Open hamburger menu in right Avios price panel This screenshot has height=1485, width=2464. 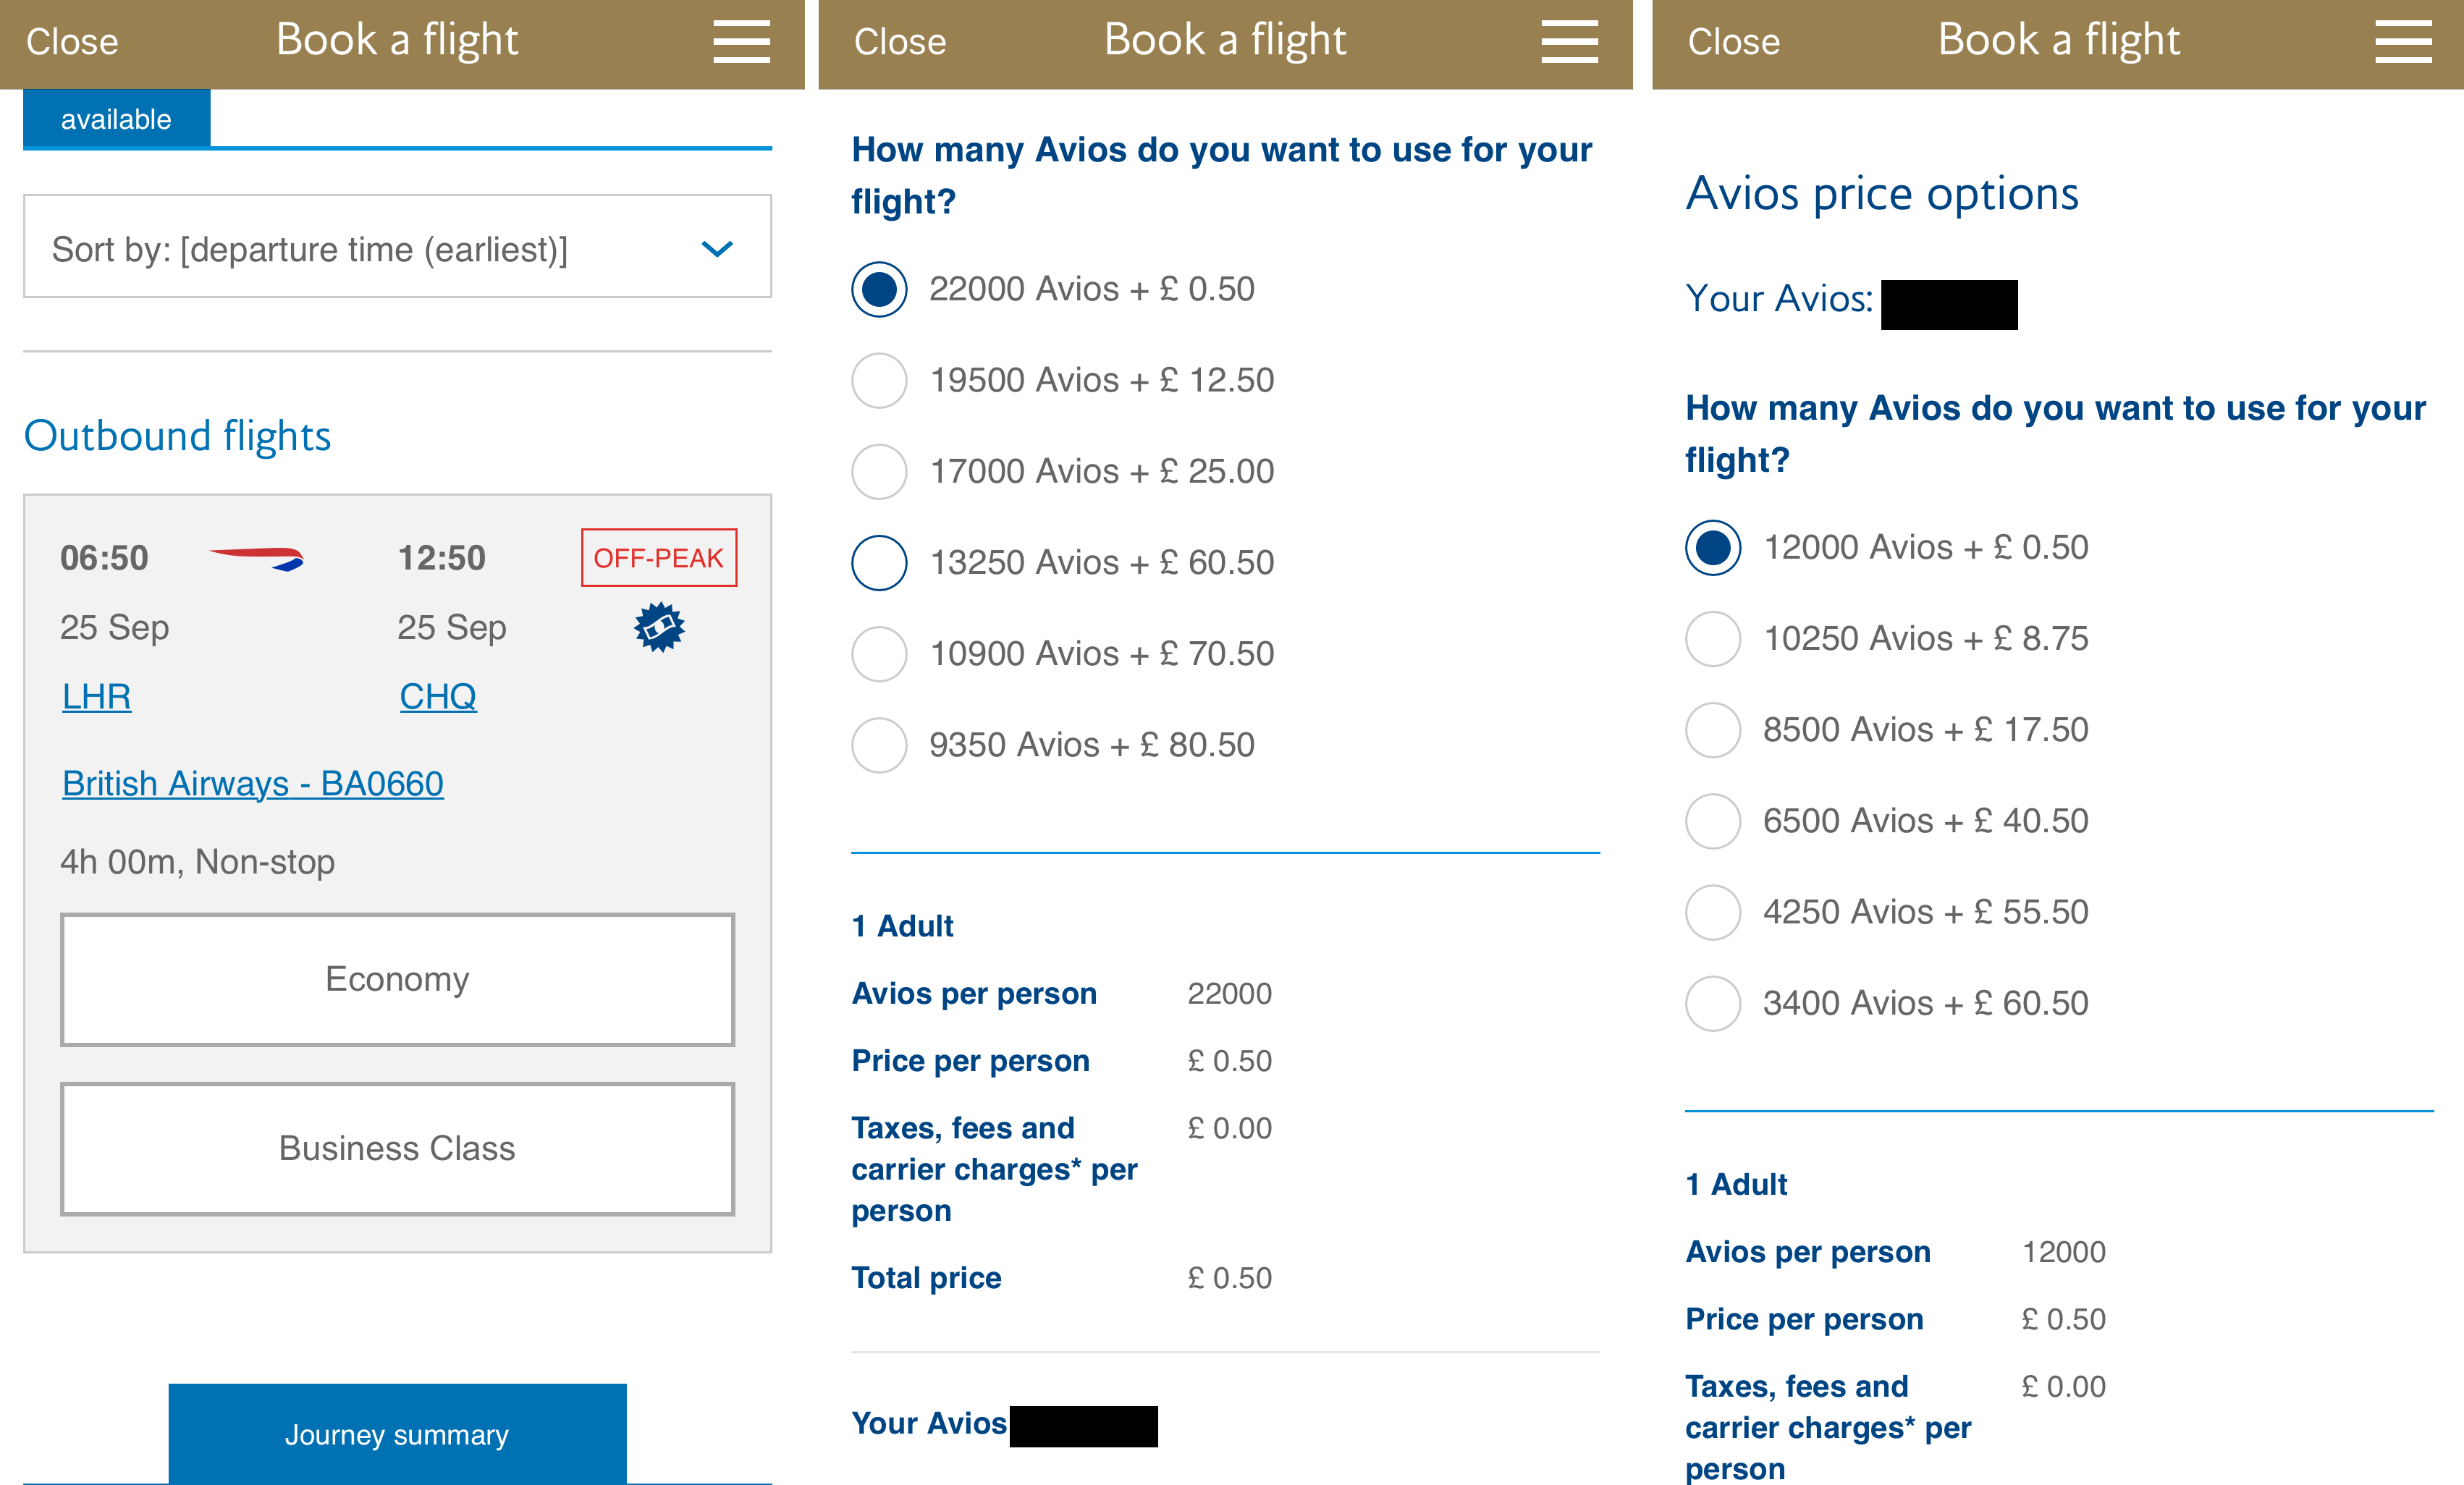(x=2403, y=42)
